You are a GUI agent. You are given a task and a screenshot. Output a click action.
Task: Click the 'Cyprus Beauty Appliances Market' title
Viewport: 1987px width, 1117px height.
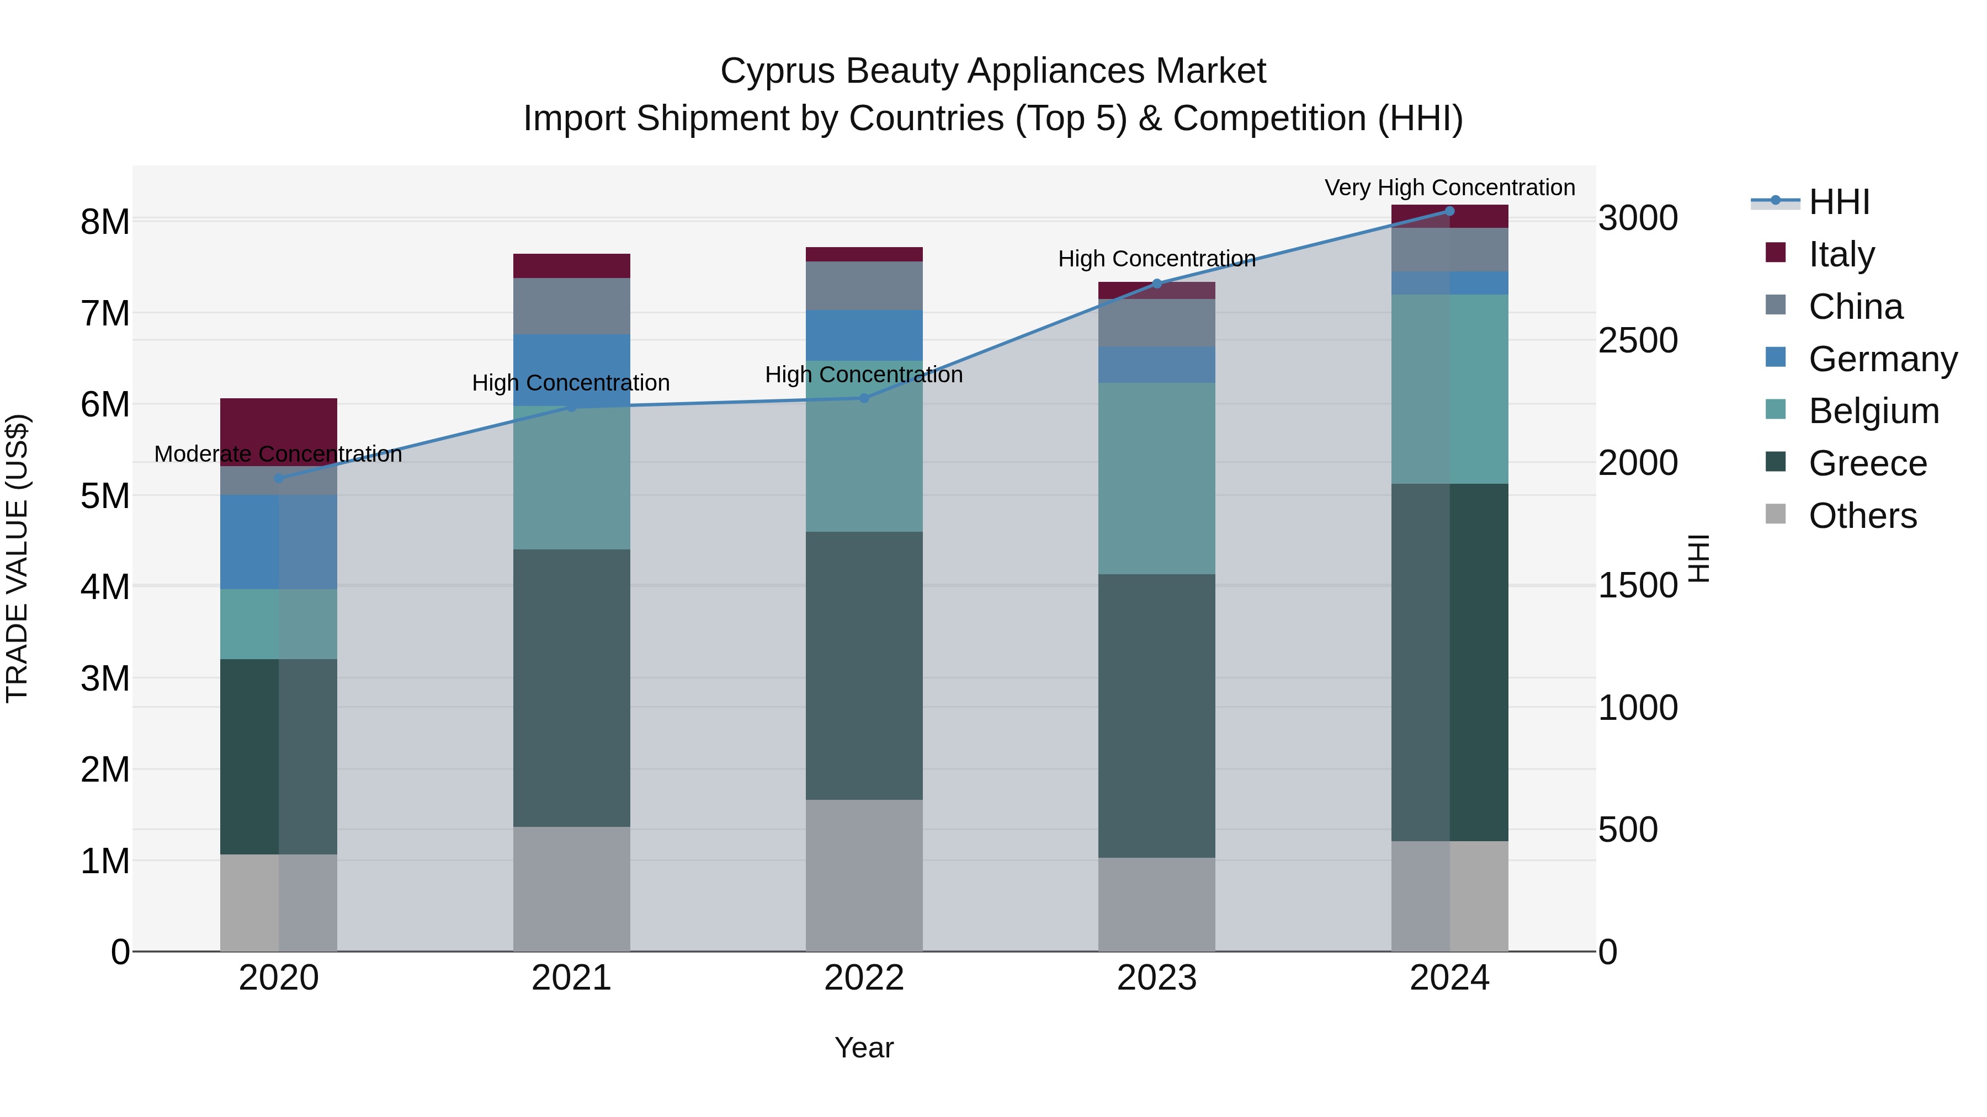[993, 71]
